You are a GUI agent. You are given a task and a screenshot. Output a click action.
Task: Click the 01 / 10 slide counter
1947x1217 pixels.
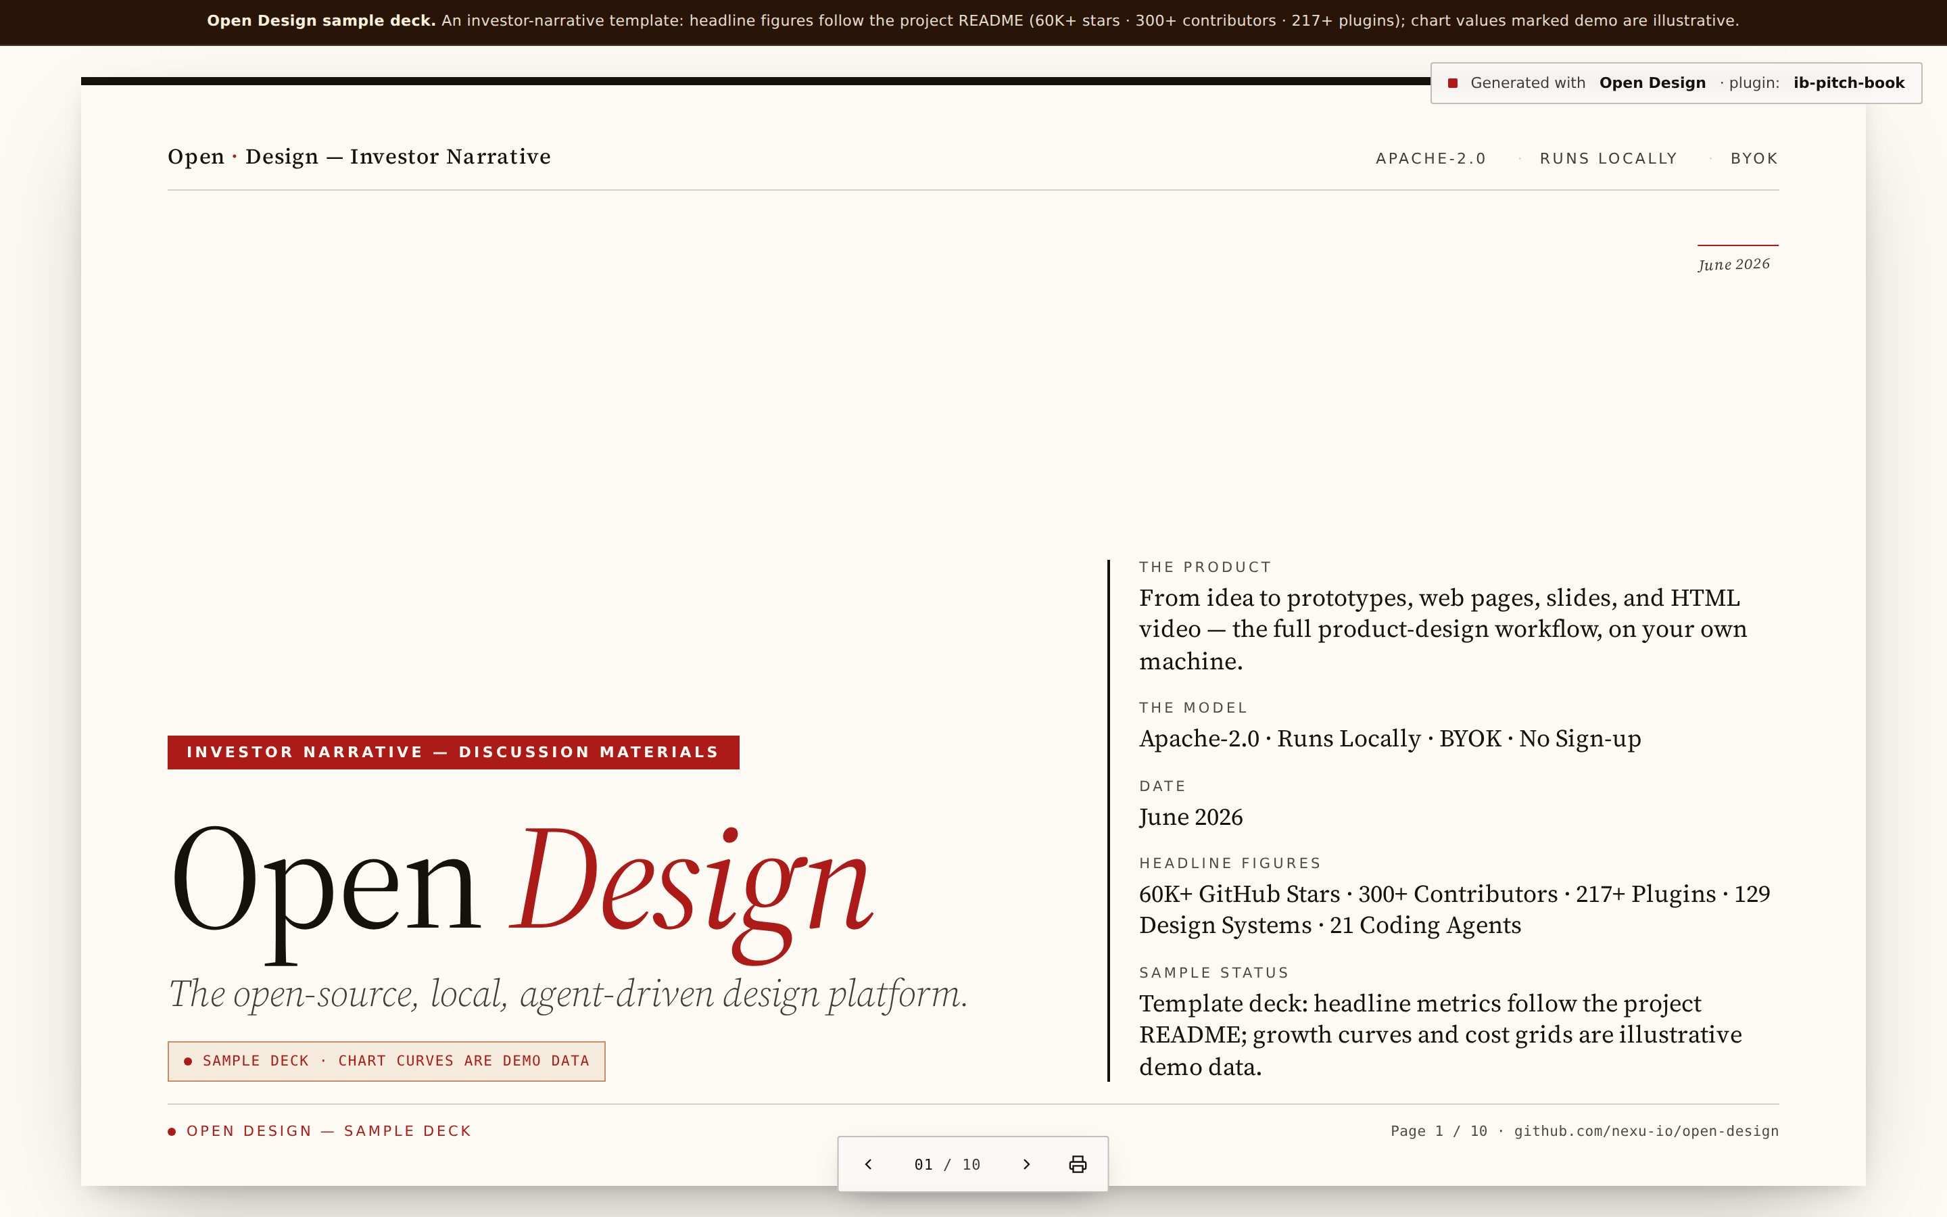(x=947, y=1165)
